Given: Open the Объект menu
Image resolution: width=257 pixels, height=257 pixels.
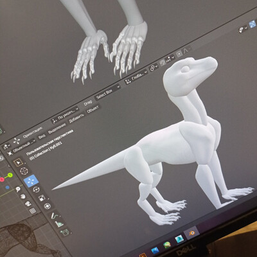Looking at the screenshot, I should pos(93,109).
